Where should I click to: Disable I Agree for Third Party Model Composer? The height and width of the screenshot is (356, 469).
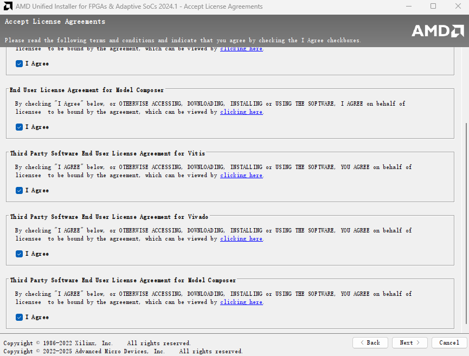tap(20, 317)
